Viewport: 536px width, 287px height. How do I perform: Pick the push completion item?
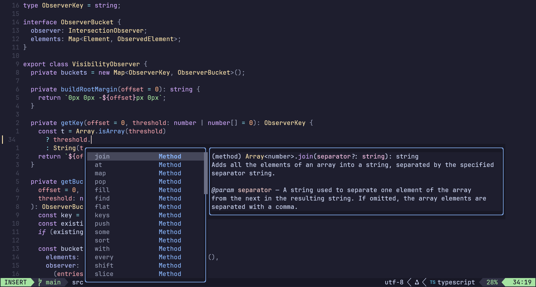pyautogui.click(x=102, y=224)
